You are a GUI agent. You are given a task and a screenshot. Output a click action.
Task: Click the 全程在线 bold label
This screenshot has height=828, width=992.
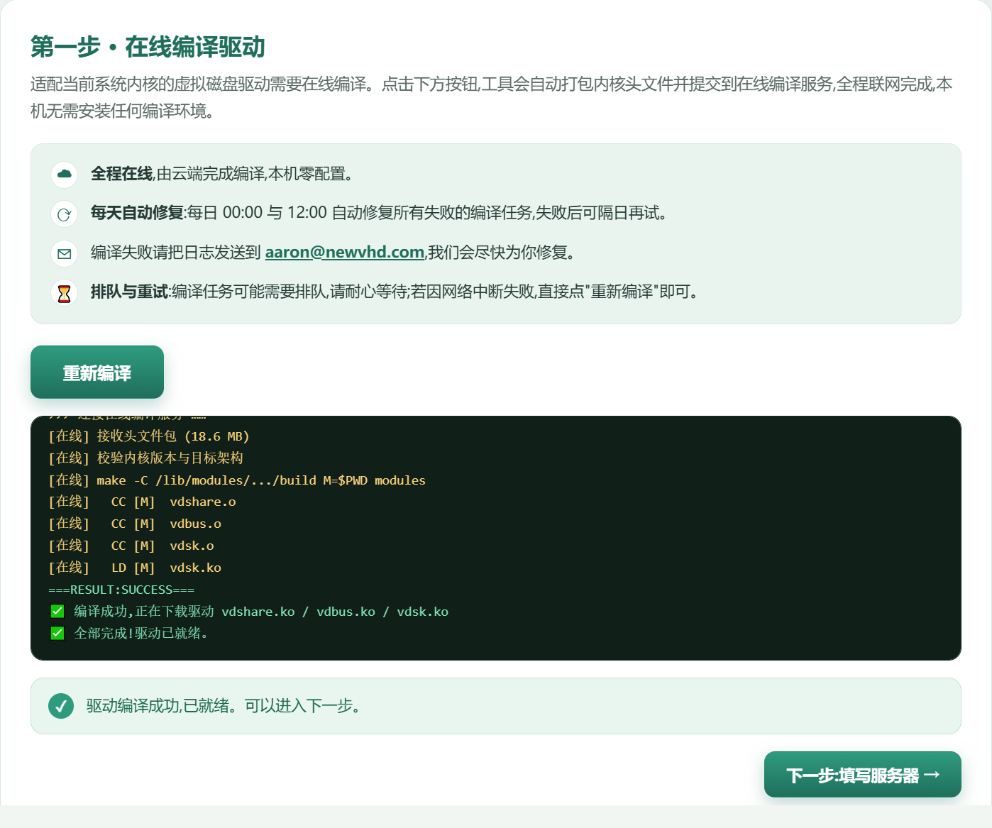(x=121, y=174)
